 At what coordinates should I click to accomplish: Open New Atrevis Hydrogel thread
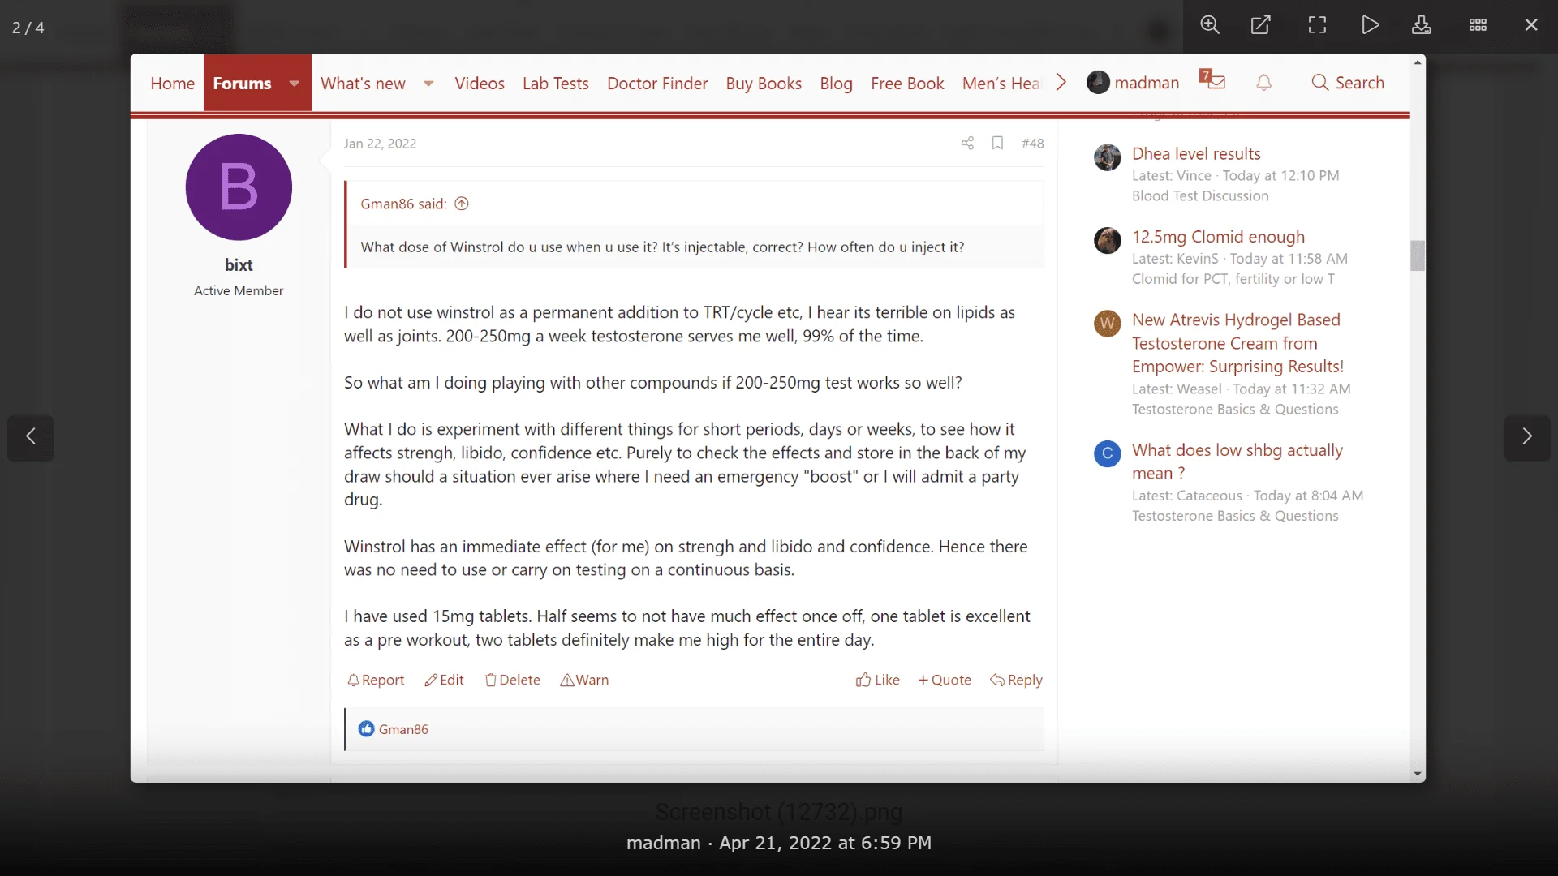(x=1237, y=343)
